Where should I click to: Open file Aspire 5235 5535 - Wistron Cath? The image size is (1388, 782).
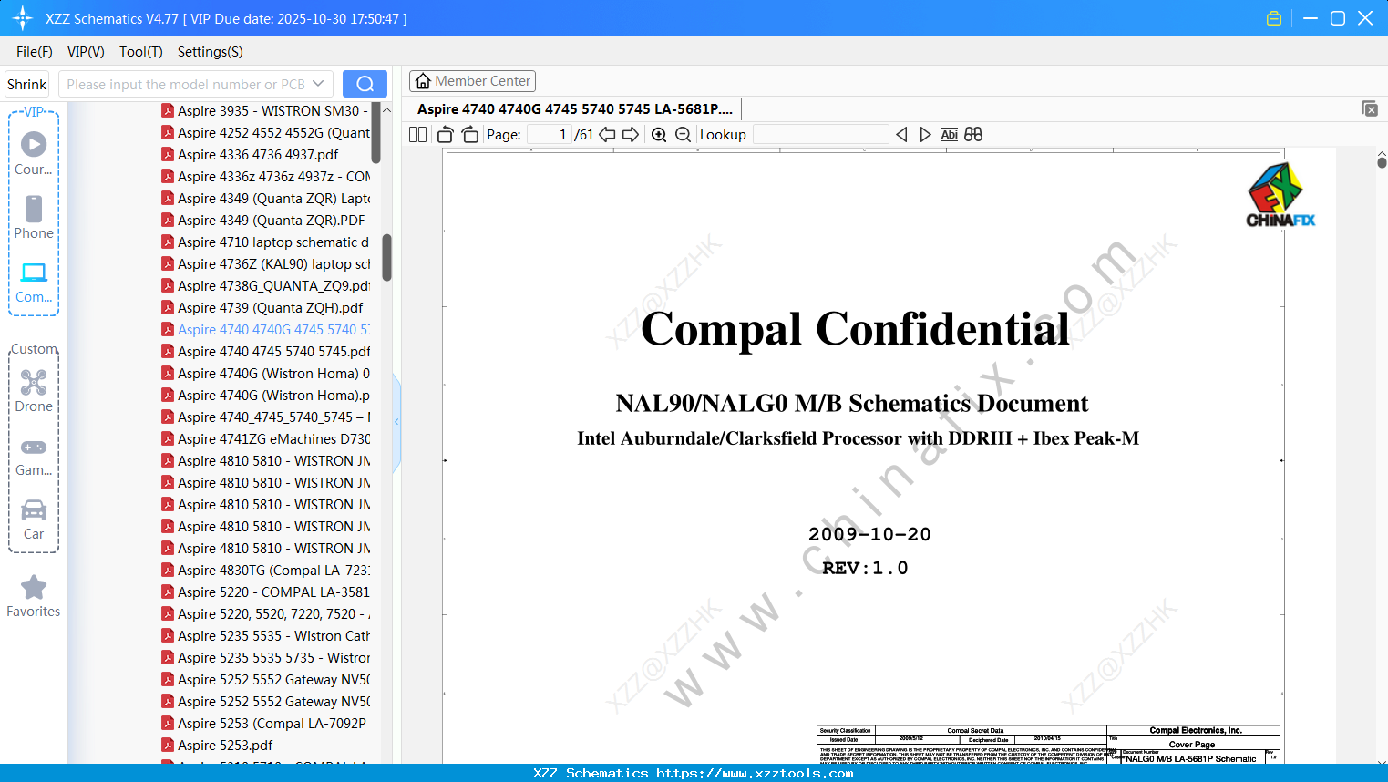[x=265, y=635]
